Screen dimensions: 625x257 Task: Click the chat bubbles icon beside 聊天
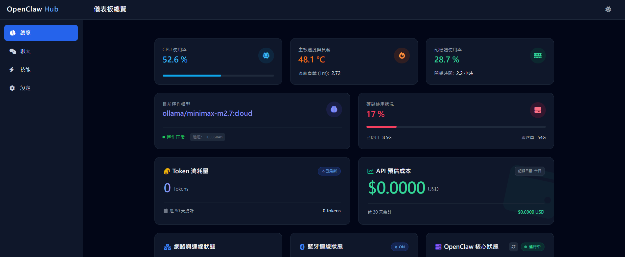(12, 51)
